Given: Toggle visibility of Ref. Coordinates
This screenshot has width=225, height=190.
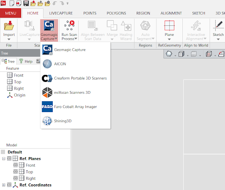Looking at the screenshot, I should pyautogui.click(x=9, y=185).
